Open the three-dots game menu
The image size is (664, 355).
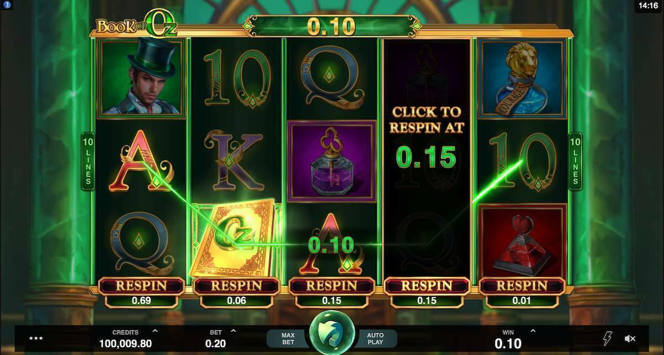(36, 338)
